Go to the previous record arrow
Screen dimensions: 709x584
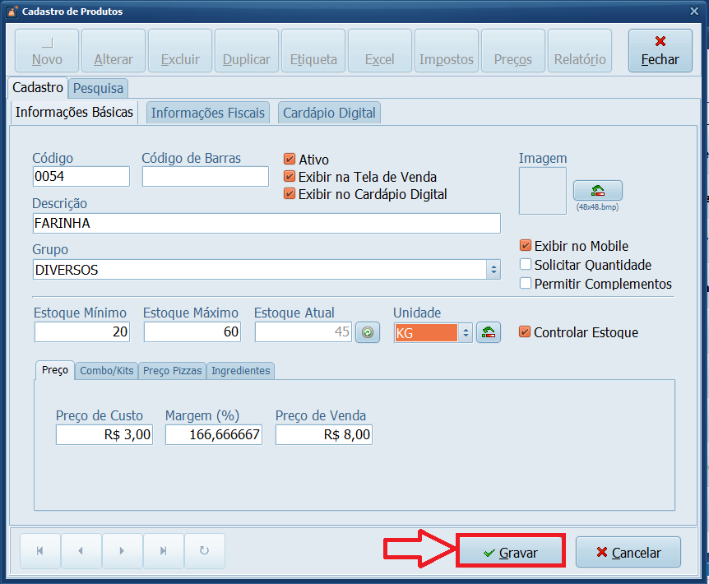click(x=81, y=551)
